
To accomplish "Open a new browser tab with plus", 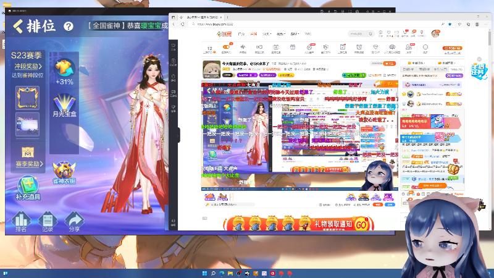I will (x=227, y=17).
